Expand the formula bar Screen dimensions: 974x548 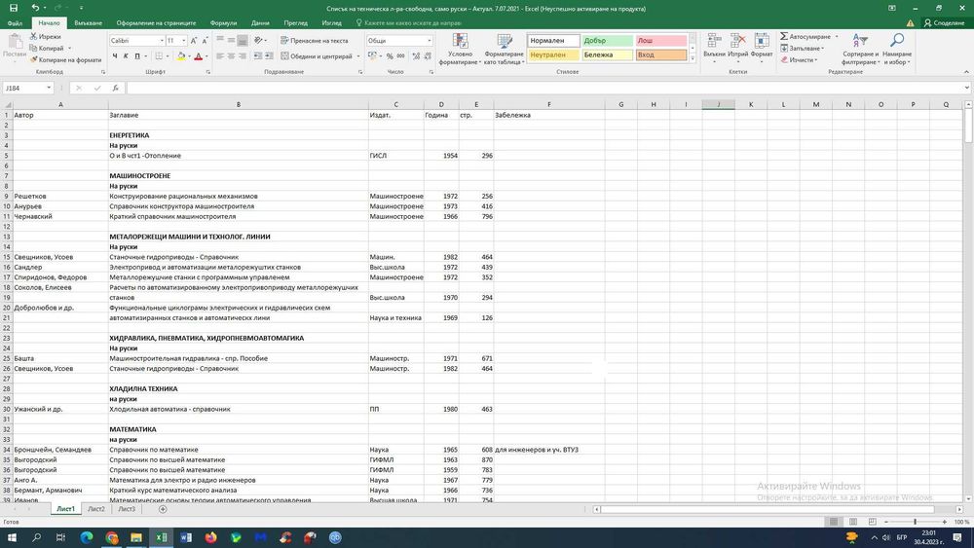967,89
